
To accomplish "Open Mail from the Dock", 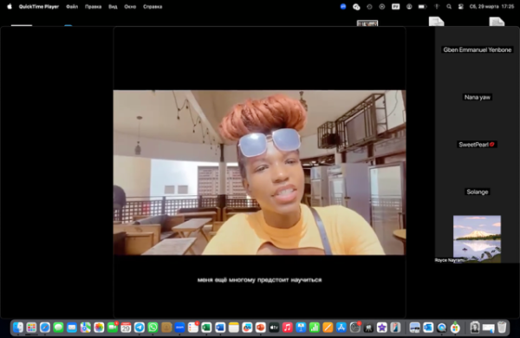I will pyautogui.click(x=72, y=328).
